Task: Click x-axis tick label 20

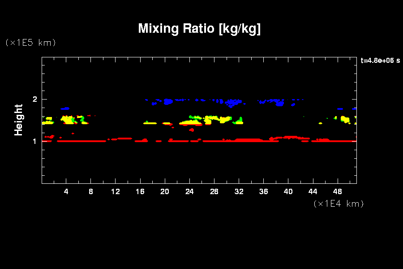Action: point(165,191)
